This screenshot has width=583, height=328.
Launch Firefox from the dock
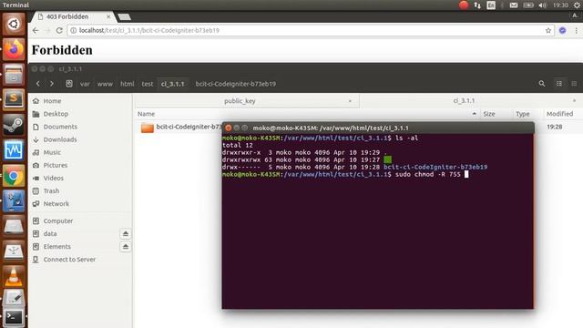click(14, 49)
